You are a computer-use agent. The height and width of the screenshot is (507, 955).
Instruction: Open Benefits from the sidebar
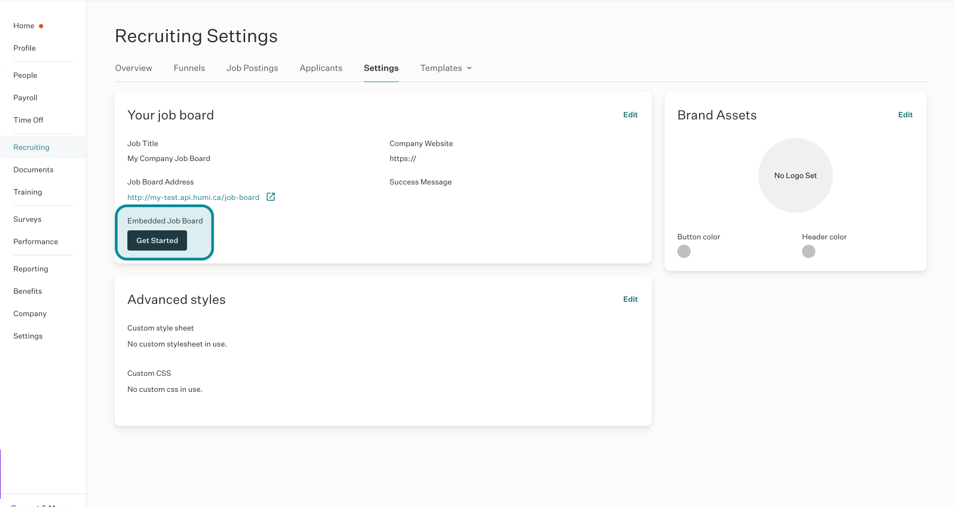pos(28,291)
